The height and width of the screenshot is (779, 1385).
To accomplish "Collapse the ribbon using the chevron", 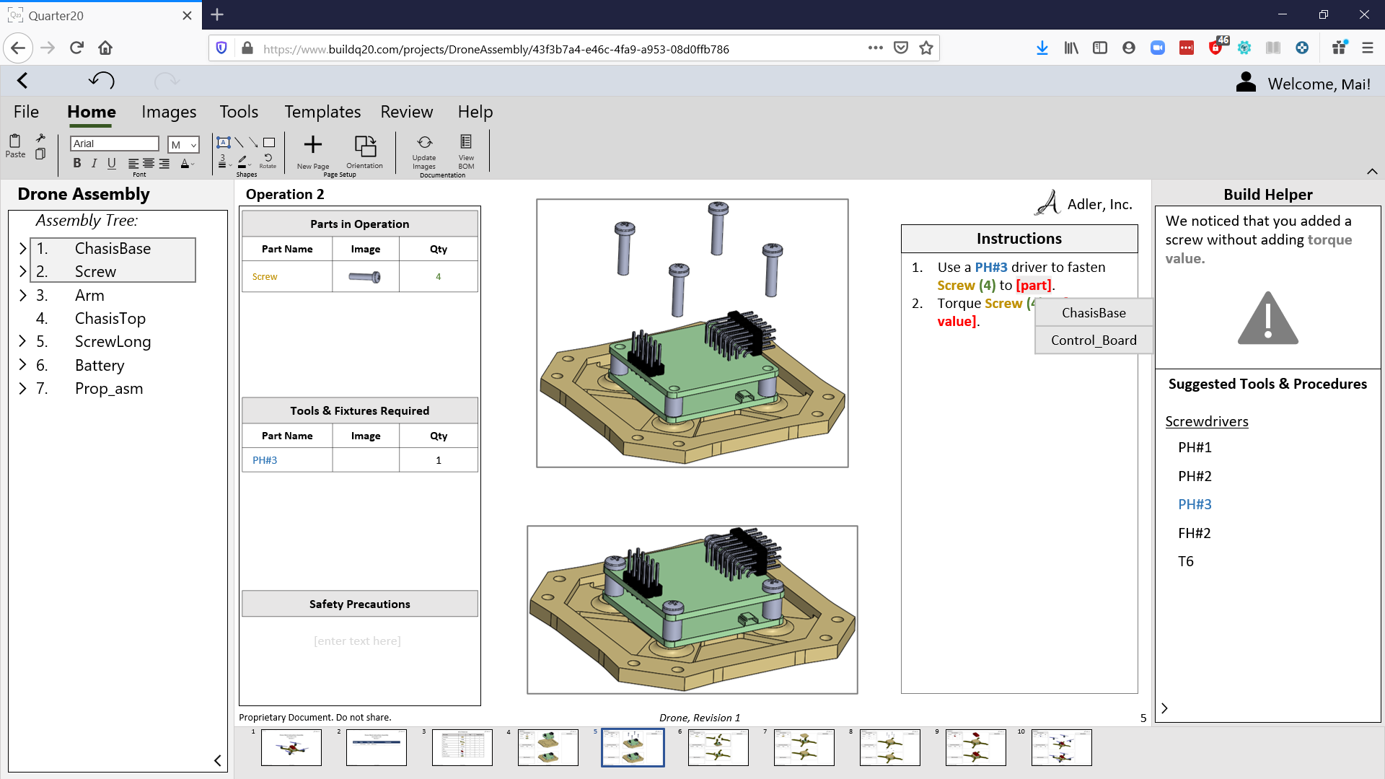I will click(1372, 172).
